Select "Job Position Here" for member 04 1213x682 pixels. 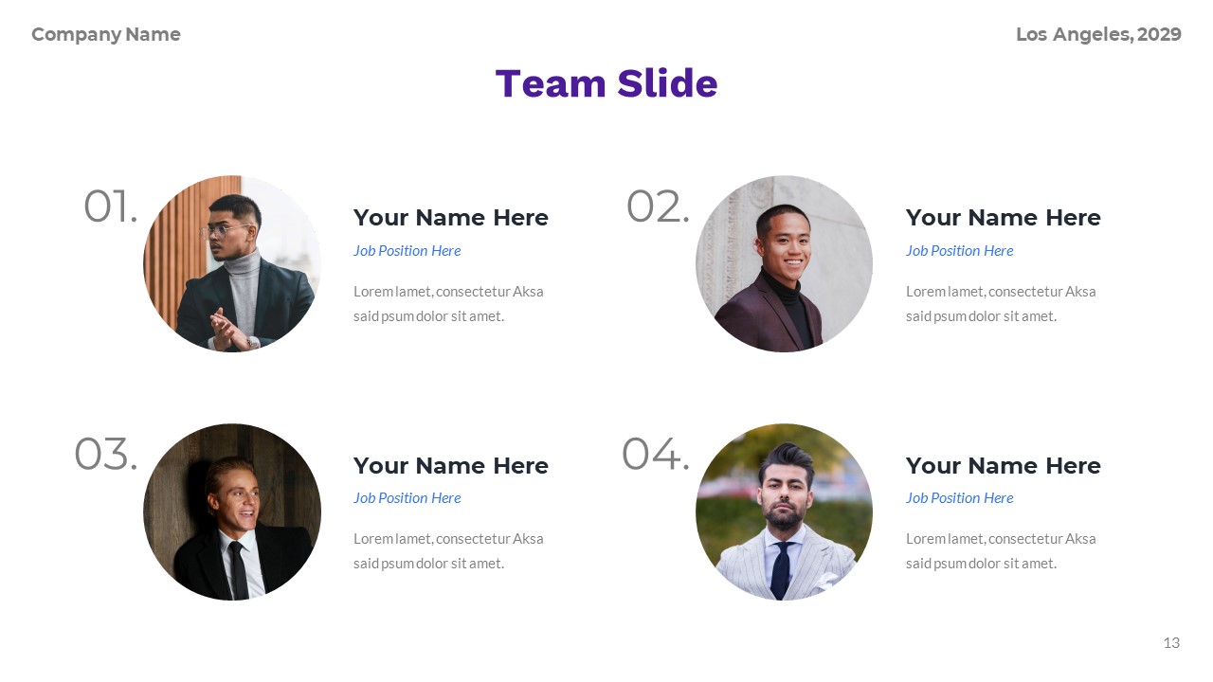coord(959,498)
